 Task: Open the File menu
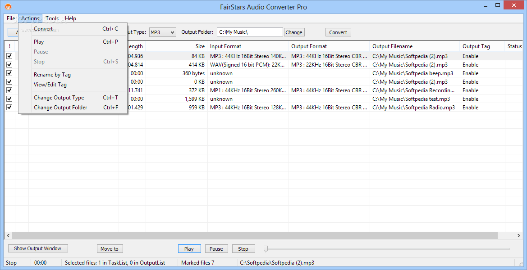point(11,18)
